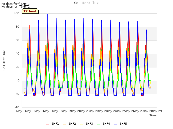173x129 pixels.
Task: Click the May 29 x-axis tick label
Action: (157, 111)
